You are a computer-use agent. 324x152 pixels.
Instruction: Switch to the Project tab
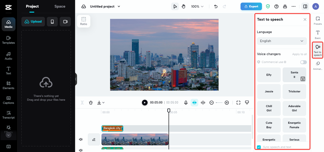pyautogui.click(x=32, y=6)
